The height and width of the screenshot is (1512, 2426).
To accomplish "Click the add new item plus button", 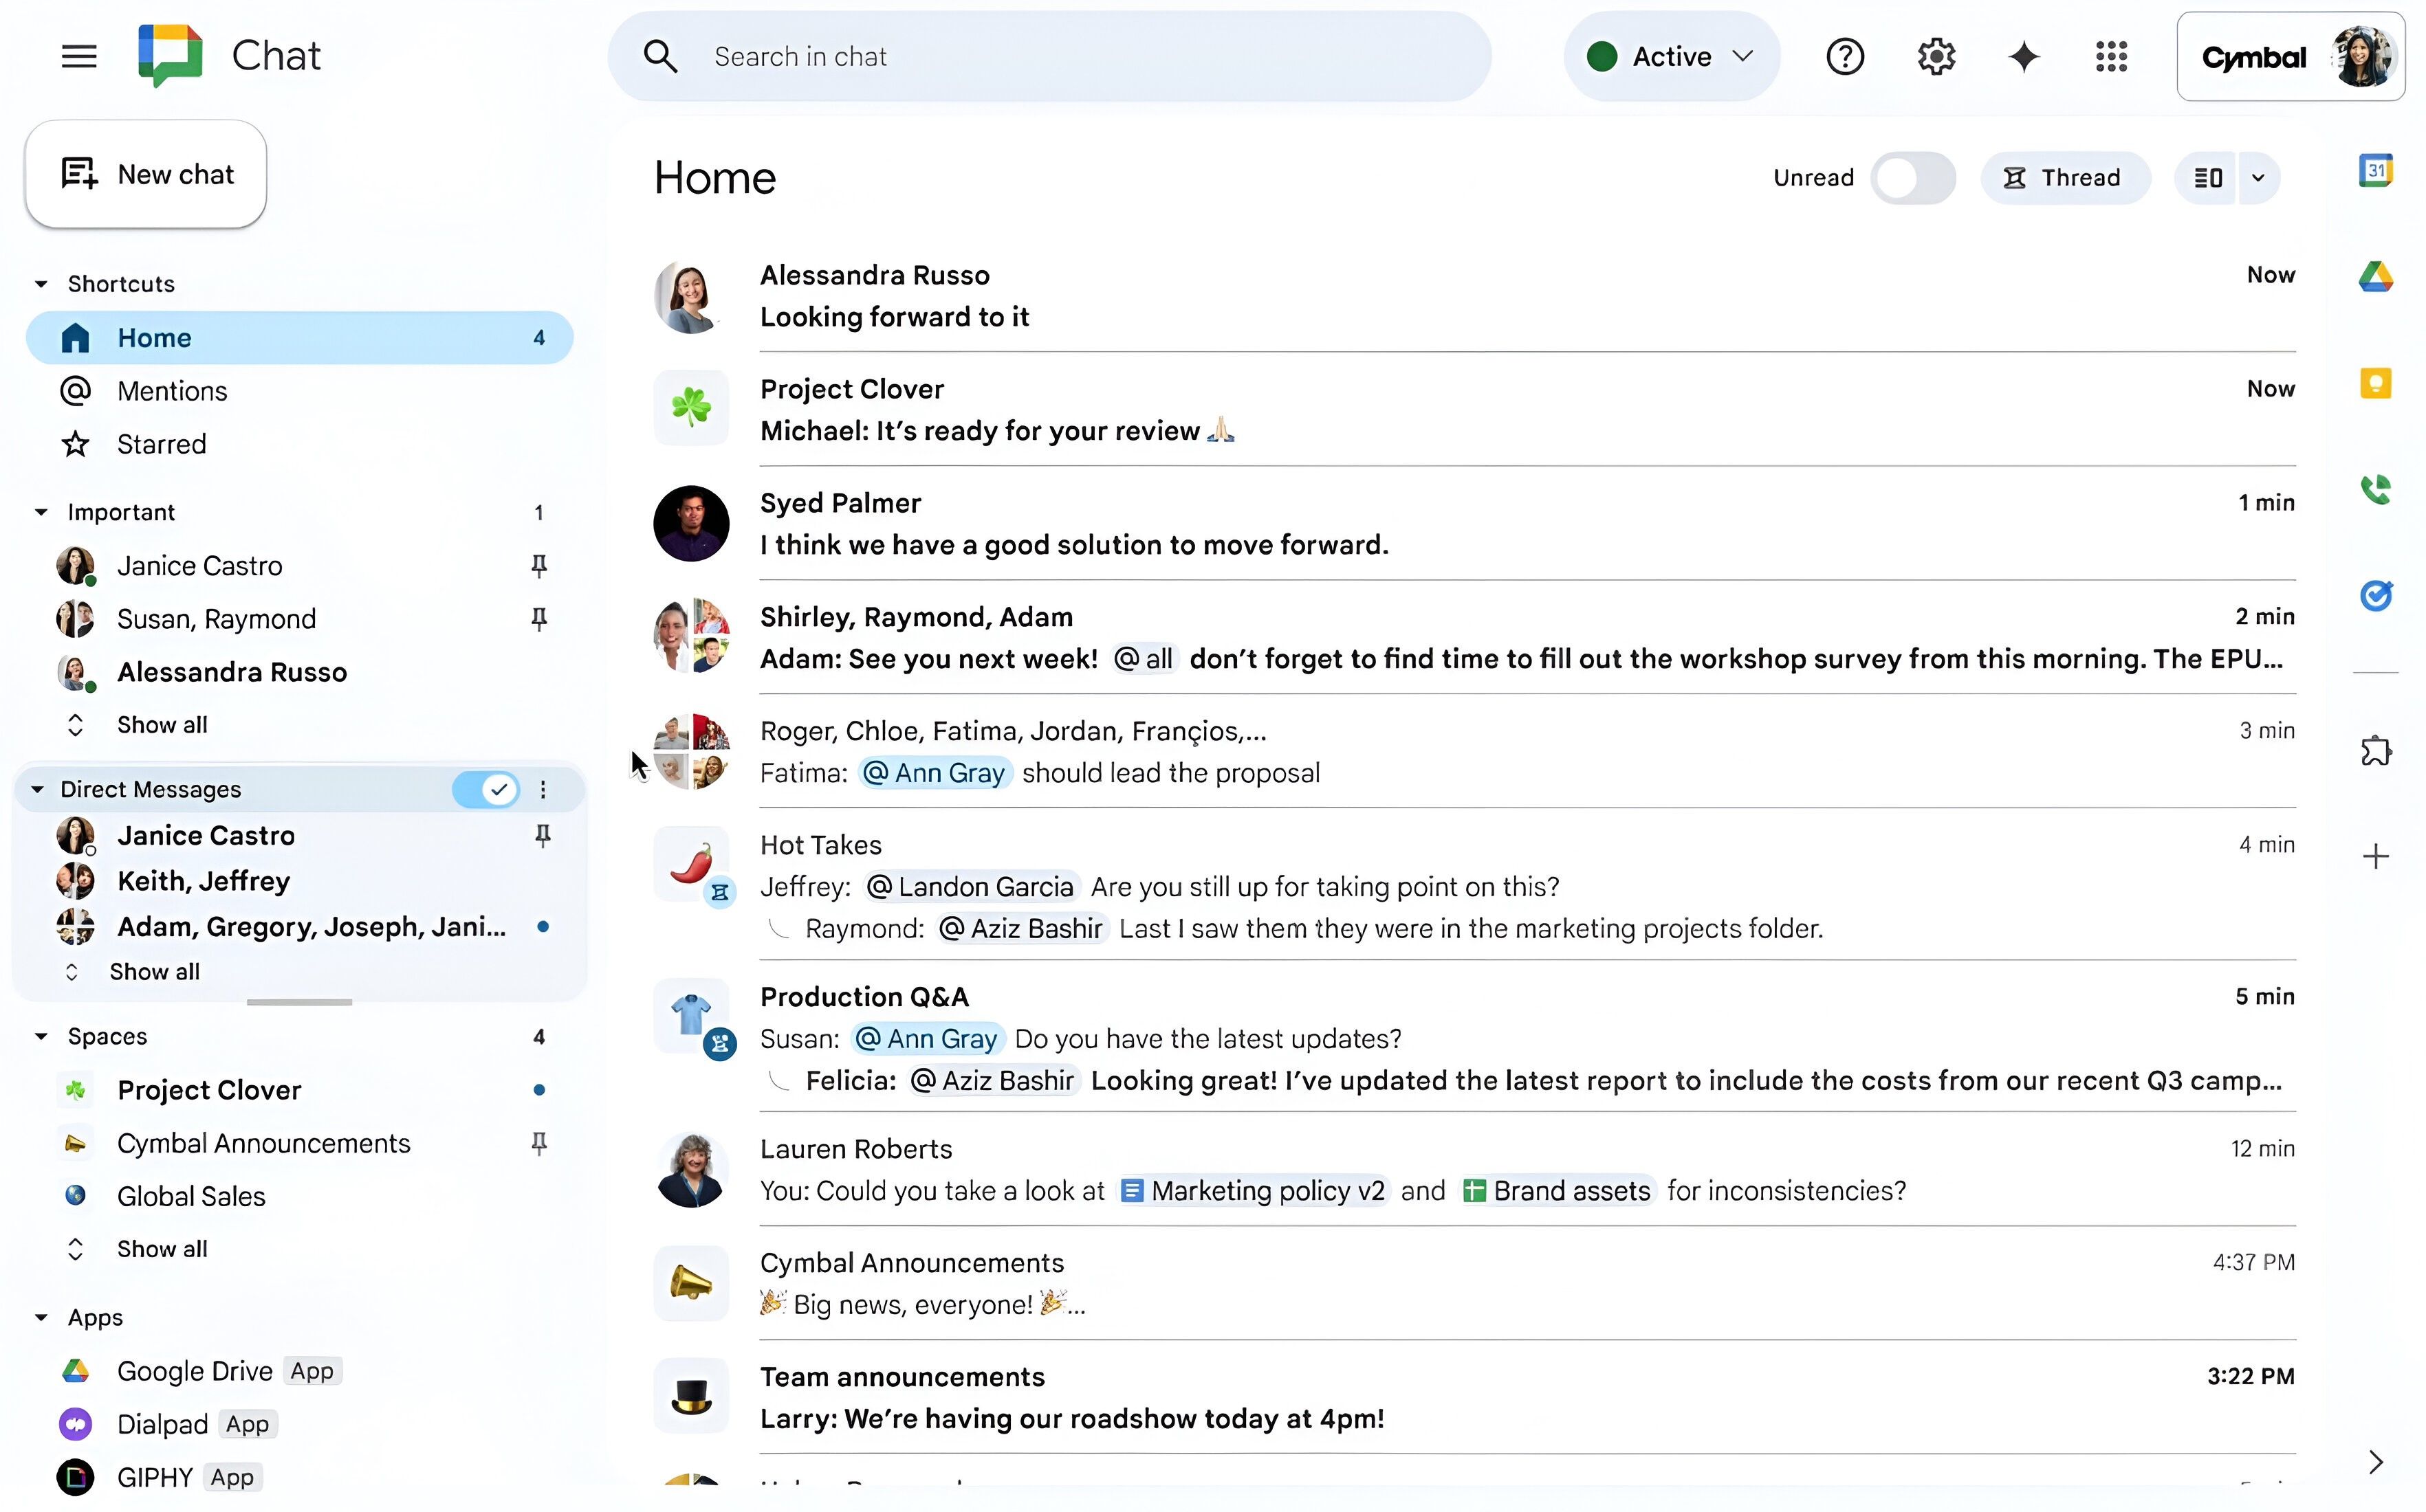I will 2375,854.
